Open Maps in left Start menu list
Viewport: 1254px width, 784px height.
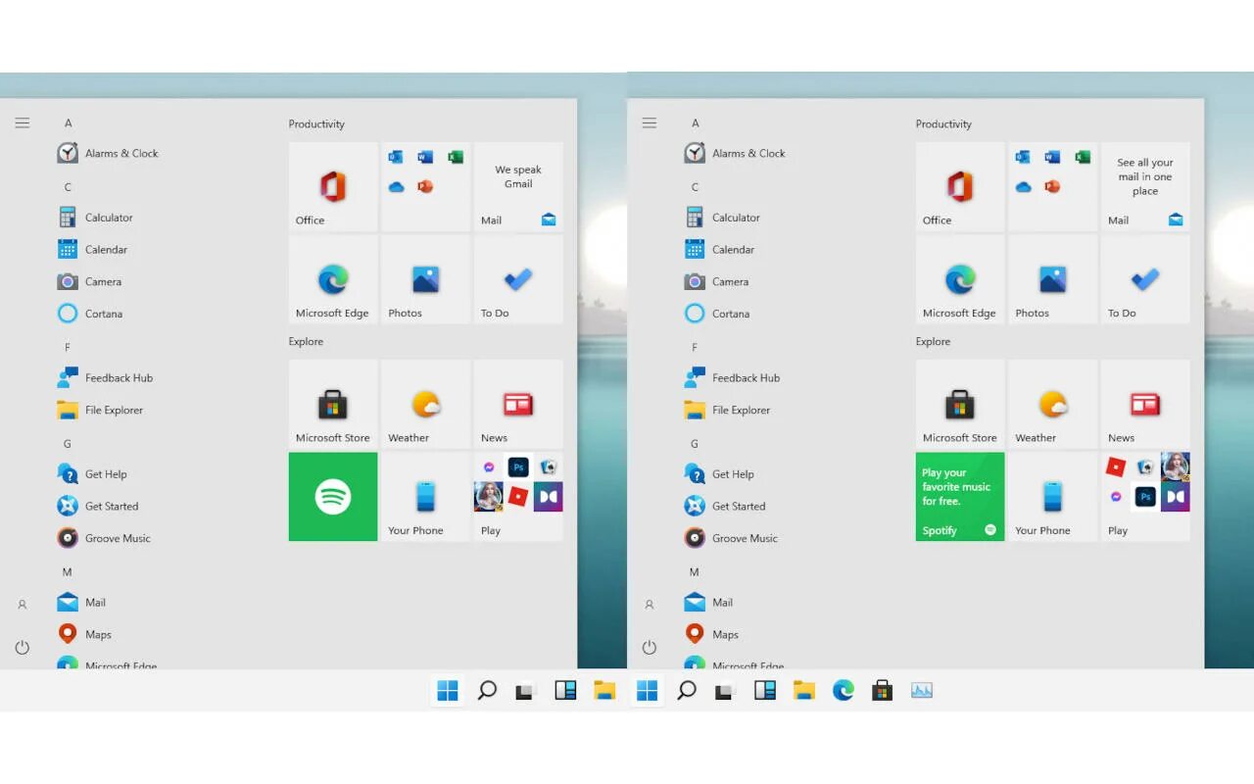[84, 634]
